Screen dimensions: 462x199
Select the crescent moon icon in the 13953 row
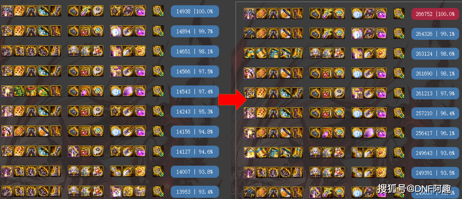tap(140, 191)
